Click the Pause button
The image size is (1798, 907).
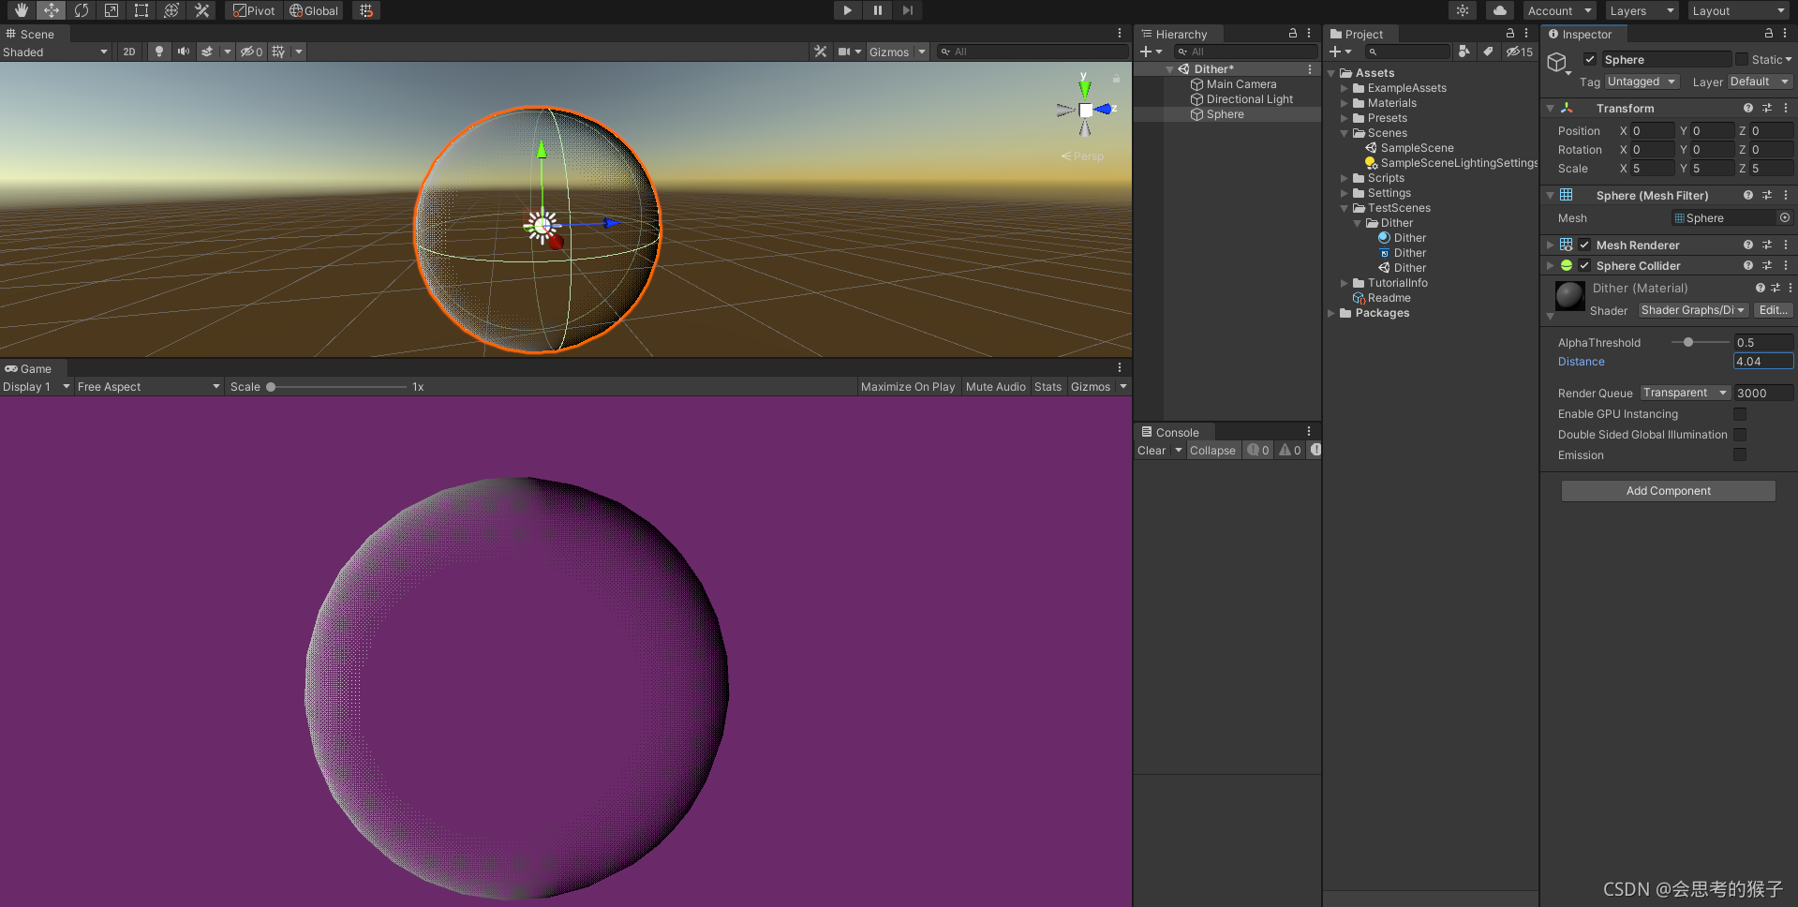(877, 10)
